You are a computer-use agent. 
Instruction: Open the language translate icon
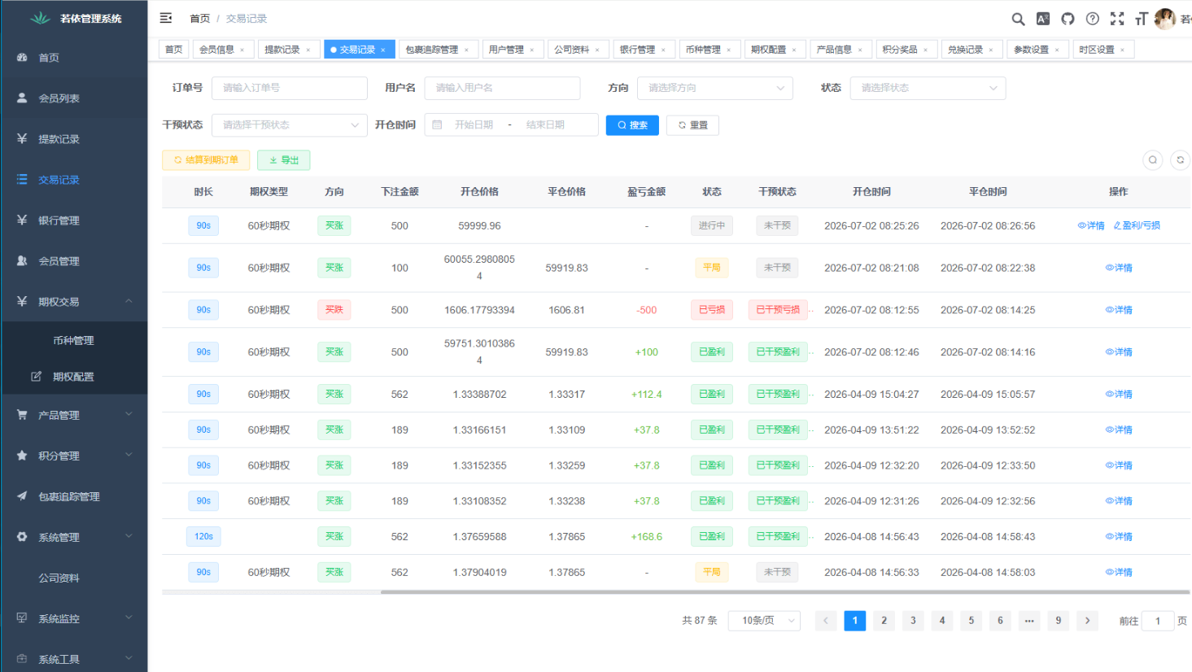tap(1043, 19)
